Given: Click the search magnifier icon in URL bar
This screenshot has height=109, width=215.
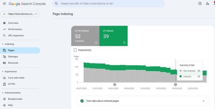Looking at the screenshot, I should 56,4.
